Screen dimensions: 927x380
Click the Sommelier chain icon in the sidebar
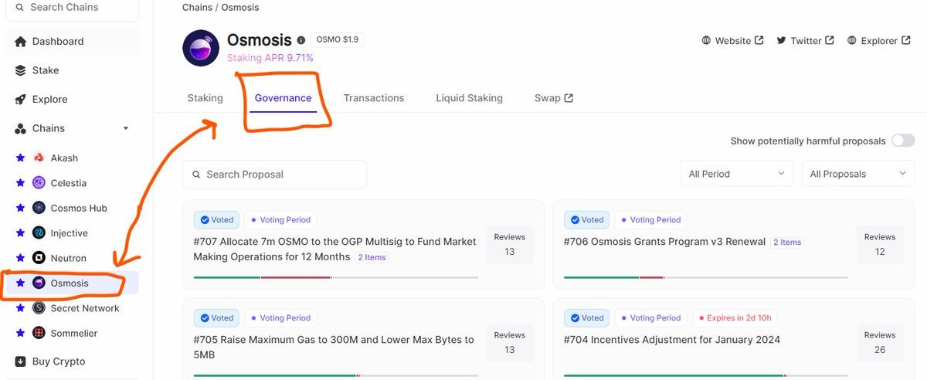[39, 334]
